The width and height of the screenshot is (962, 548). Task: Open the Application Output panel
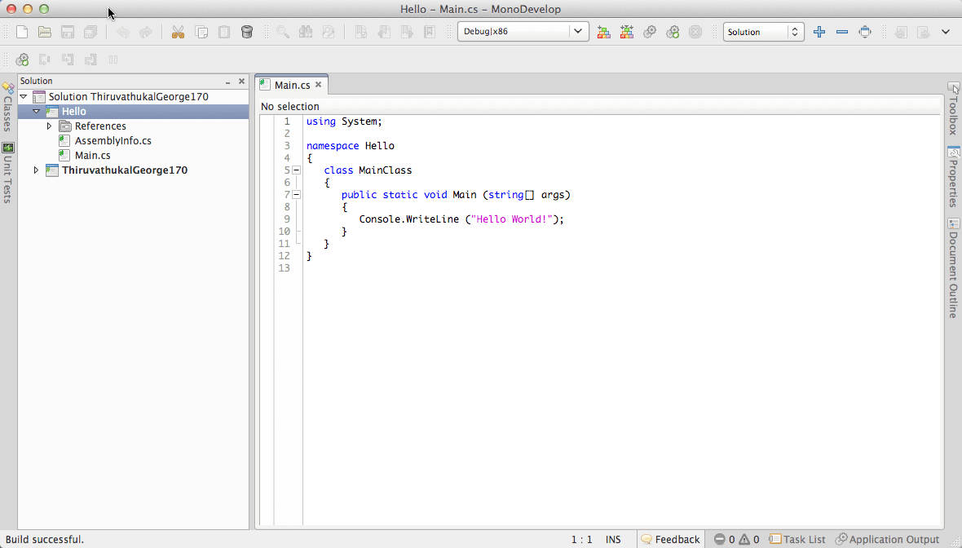[888, 538]
